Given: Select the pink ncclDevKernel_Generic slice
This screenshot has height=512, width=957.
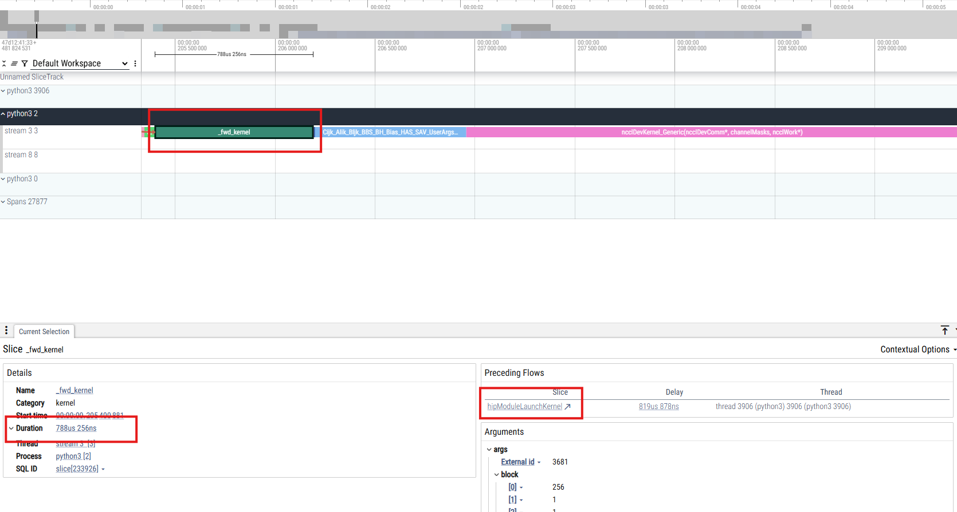Looking at the screenshot, I should tap(711, 132).
